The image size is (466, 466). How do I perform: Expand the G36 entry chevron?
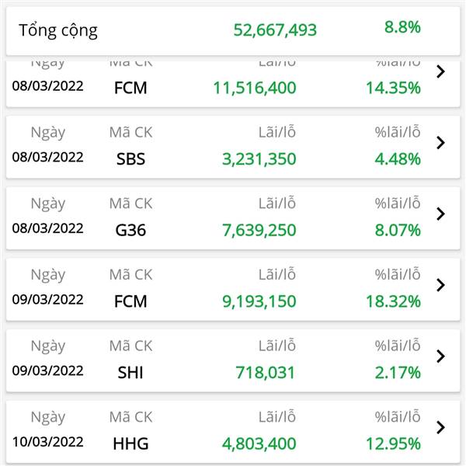[x=440, y=214]
